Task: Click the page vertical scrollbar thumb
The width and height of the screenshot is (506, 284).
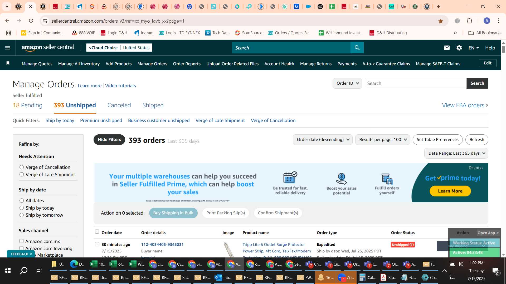Action: pyautogui.click(x=503, y=49)
